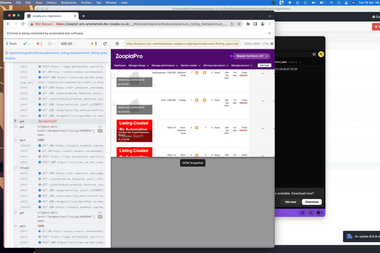Click the share icon in address bar

click(232, 24)
